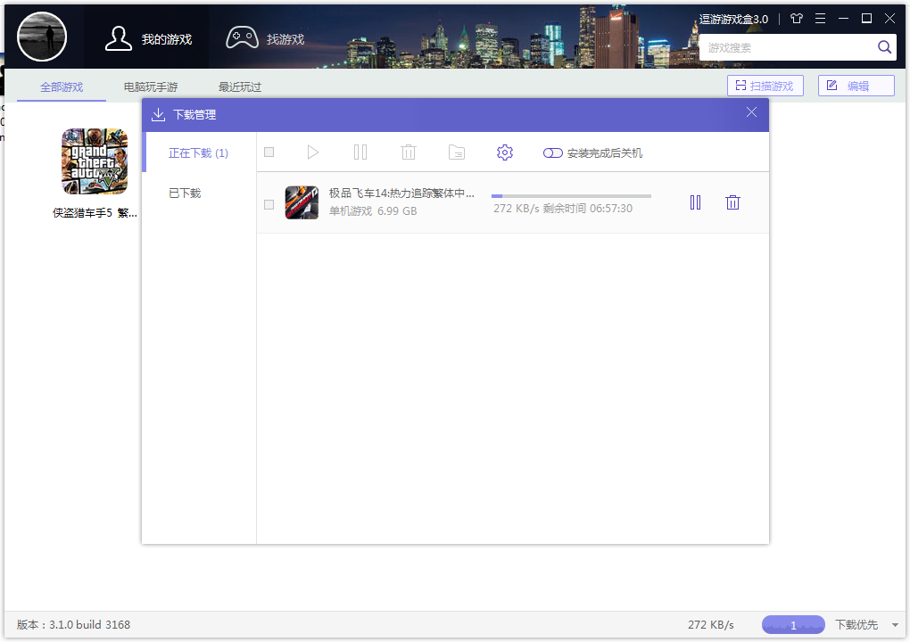
Task: Open the hamburger main menu
Action: [x=820, y=19]
